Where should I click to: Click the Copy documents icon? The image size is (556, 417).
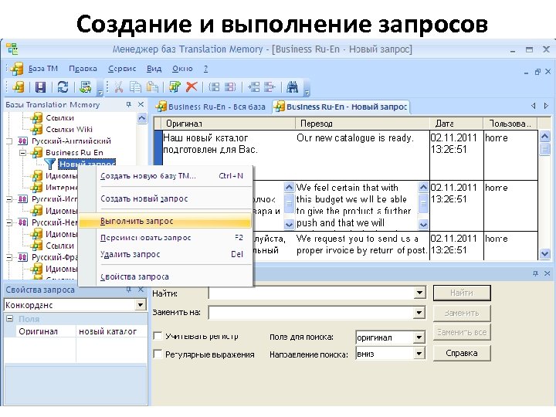135,86
